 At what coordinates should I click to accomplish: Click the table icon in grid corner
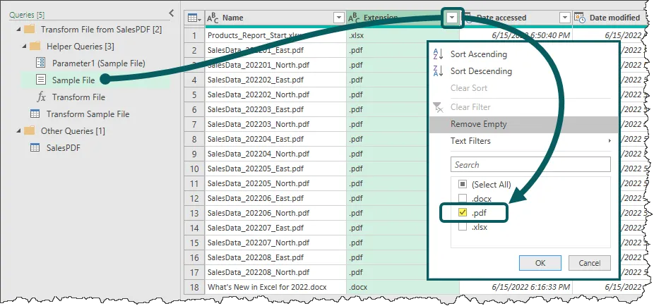[x=191, y=18]
